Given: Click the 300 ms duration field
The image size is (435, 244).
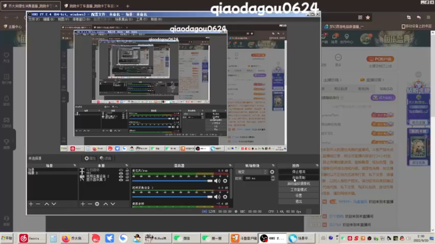Looking at the screenshot, I should click(257, 178).
